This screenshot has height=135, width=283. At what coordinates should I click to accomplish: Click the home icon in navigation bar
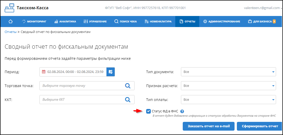coord(11,21)
